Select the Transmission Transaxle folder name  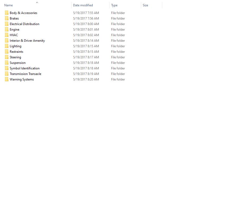[26, 74]
